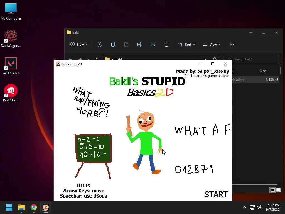Click the horizontal scrollbar in File Explorer

click(x=255, y=184)
